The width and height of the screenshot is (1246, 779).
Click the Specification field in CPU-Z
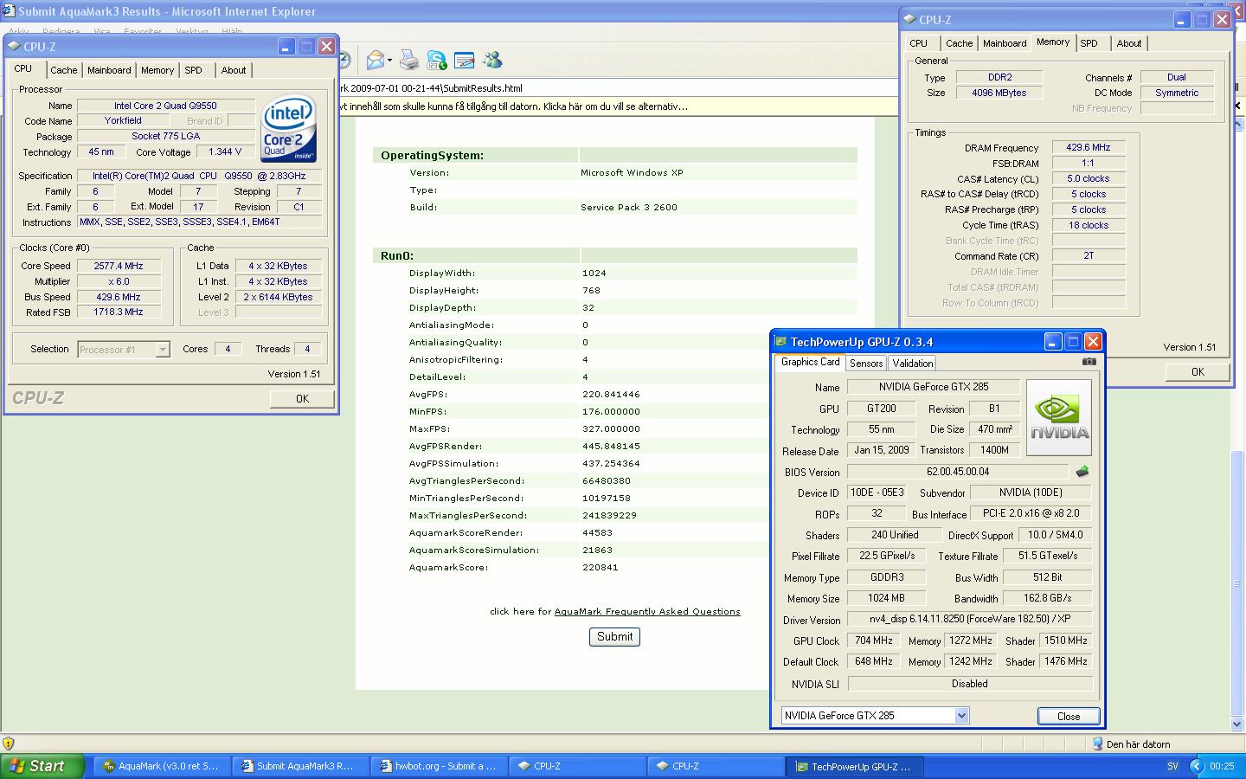coord(199,176)
